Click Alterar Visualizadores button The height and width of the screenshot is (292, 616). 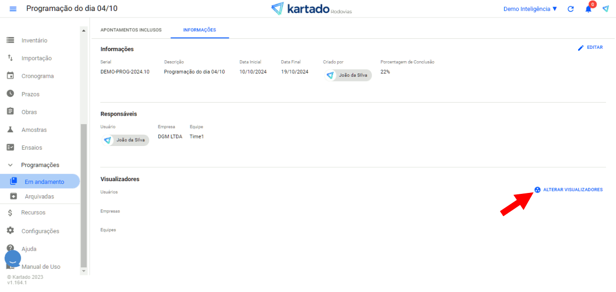569,190
